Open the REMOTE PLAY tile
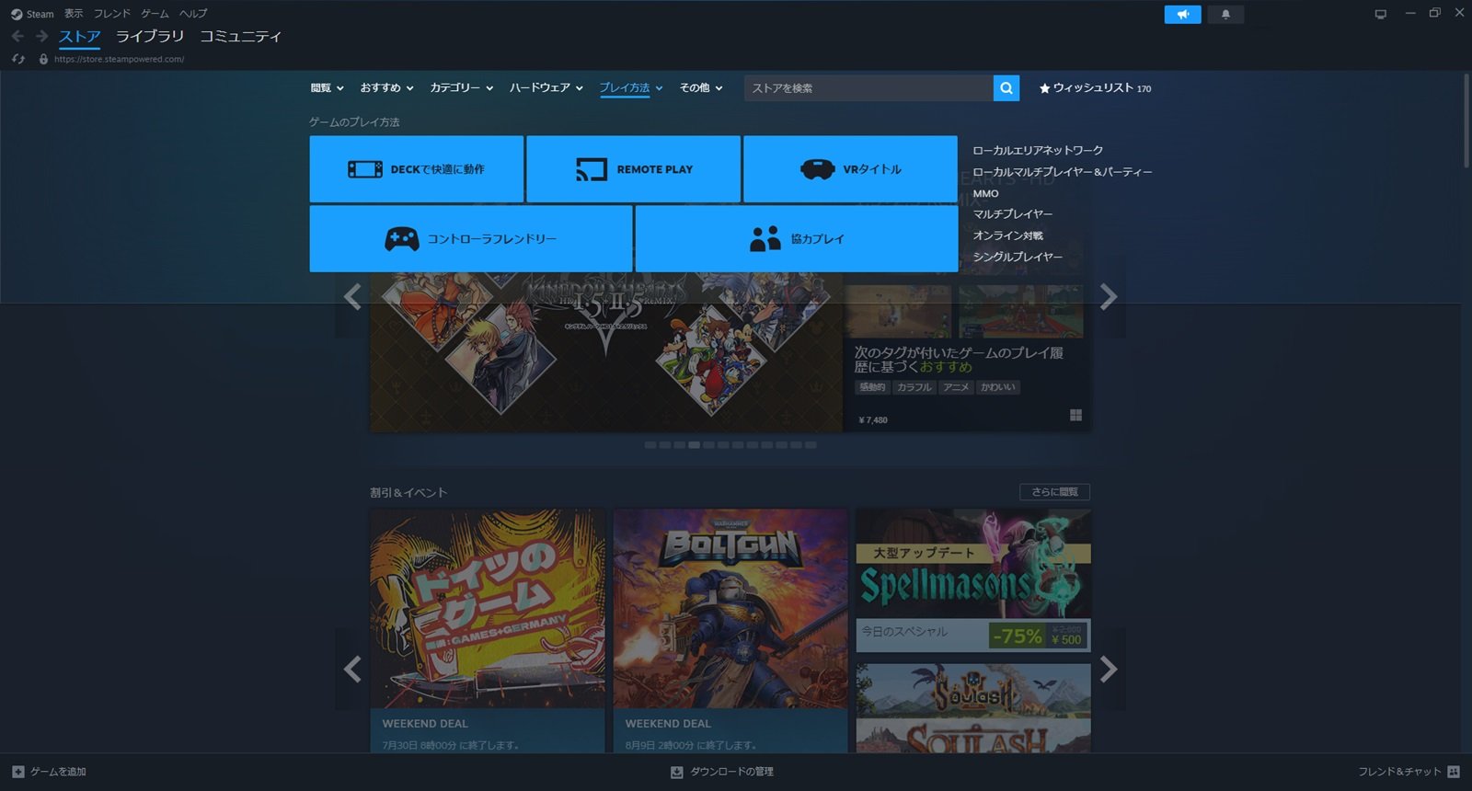1472x791 pixels. click(633, 169)
